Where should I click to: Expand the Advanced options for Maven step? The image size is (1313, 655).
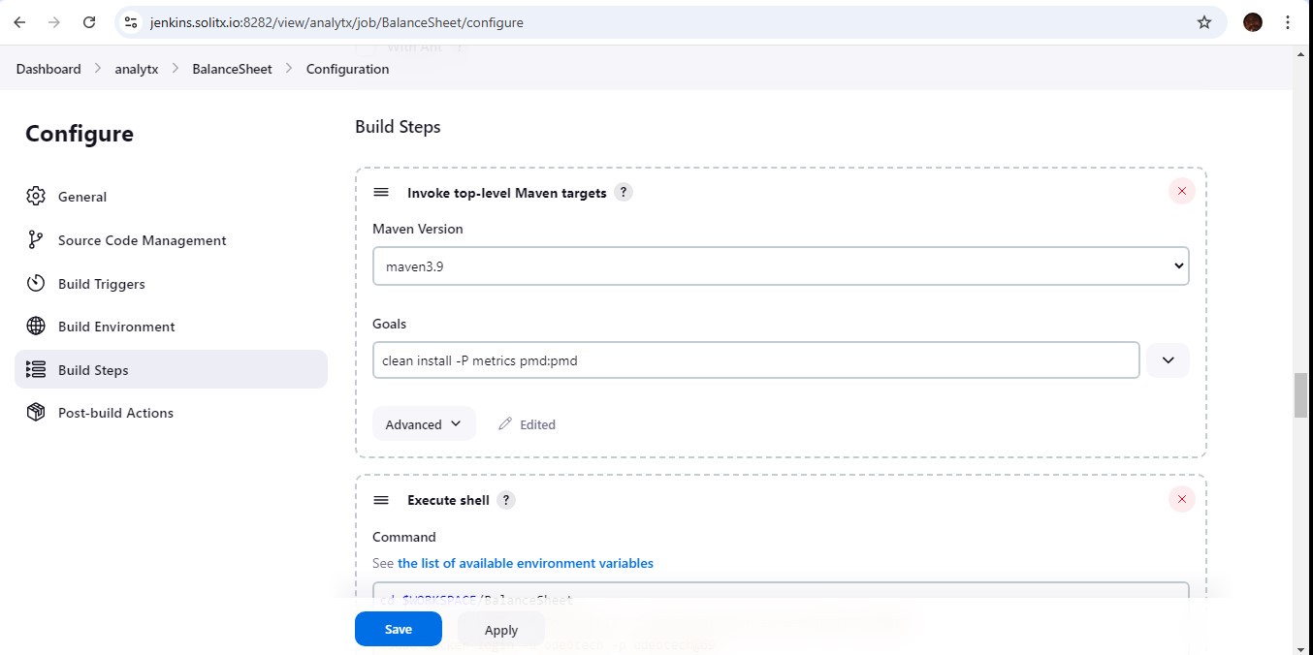click(424, 424)
